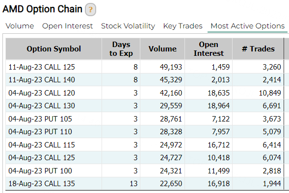Open the 11-Aug-23 CALL 125 option
This screenshot has width=289, height=193.
pyautogui.click(x=42, y=67)
